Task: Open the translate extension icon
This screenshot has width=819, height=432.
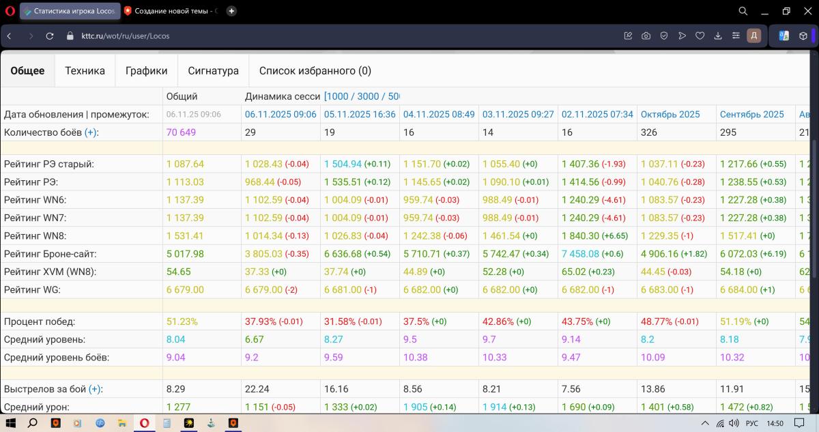Action: click(x=784, y=36)
